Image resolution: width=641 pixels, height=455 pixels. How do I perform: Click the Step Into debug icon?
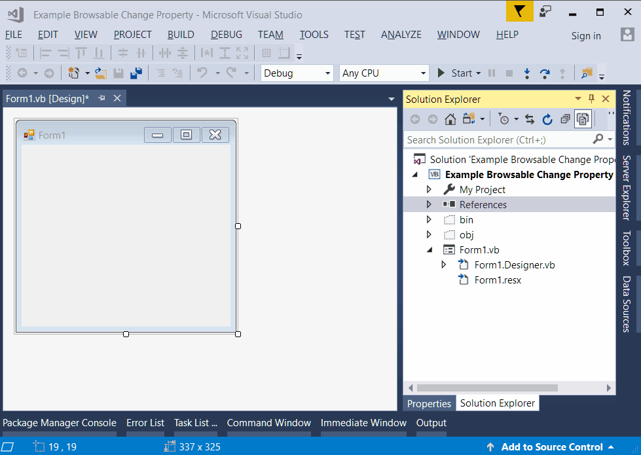(x=527, y=73)
